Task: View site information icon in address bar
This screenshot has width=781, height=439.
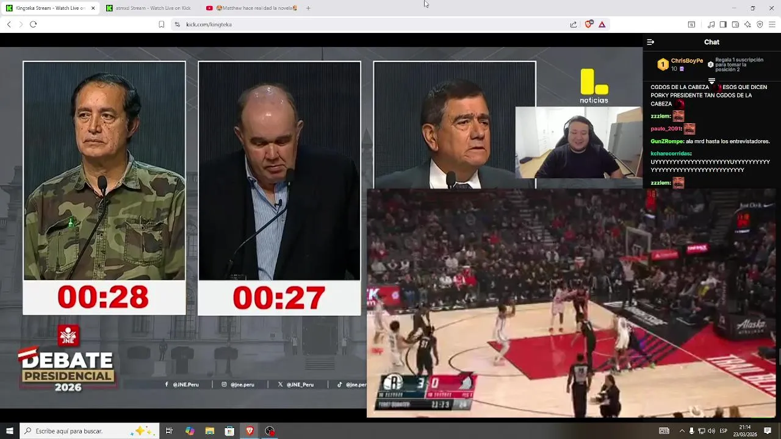Action: click(x=177, y=24)
